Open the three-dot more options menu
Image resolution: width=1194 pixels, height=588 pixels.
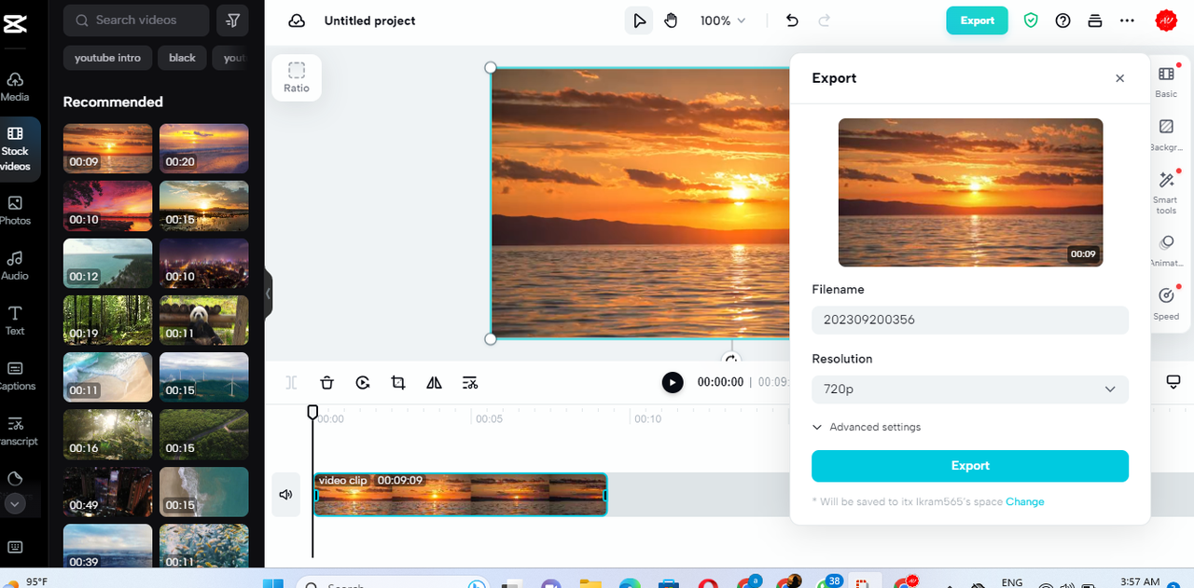[1127, 21]
